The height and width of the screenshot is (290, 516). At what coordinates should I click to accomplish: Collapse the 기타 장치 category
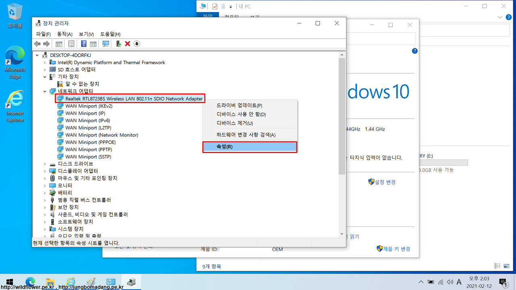click(x=45, y=77)
